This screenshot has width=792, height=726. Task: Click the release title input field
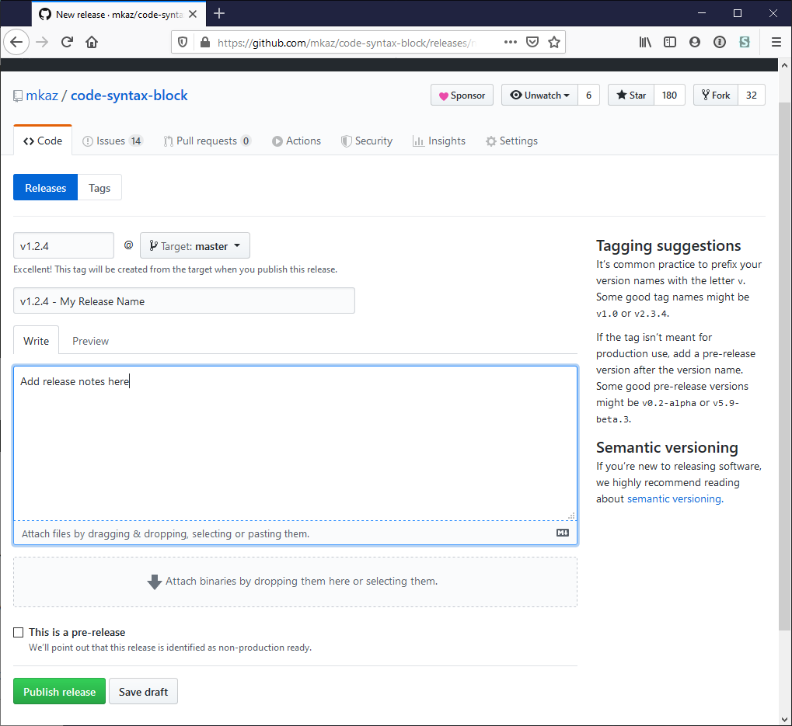coord(184,300)
